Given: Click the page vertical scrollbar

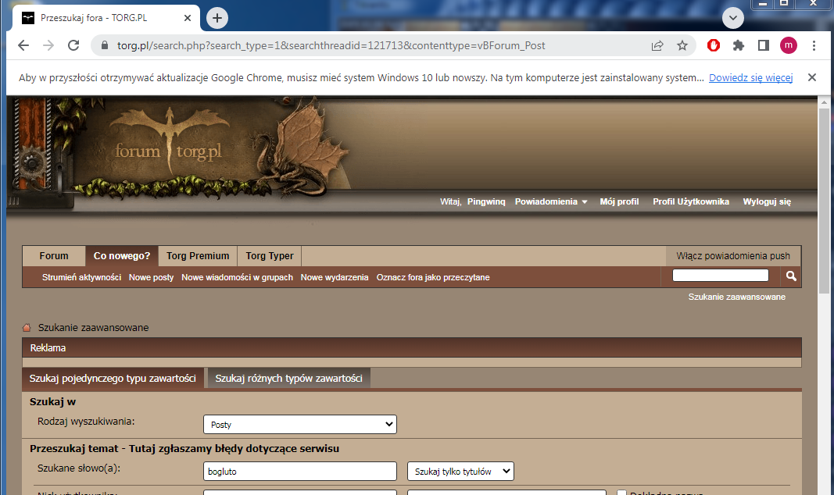Looking at the screenshot, I should coord(825,312).
